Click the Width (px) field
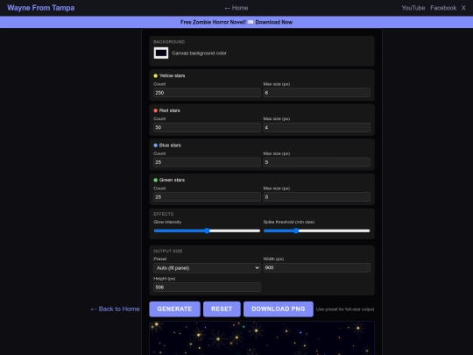Screen dimensions: 473x355 tap(317, 267)
